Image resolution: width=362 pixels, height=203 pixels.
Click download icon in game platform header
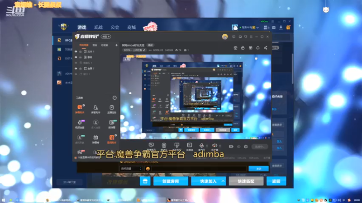point(281,28)
